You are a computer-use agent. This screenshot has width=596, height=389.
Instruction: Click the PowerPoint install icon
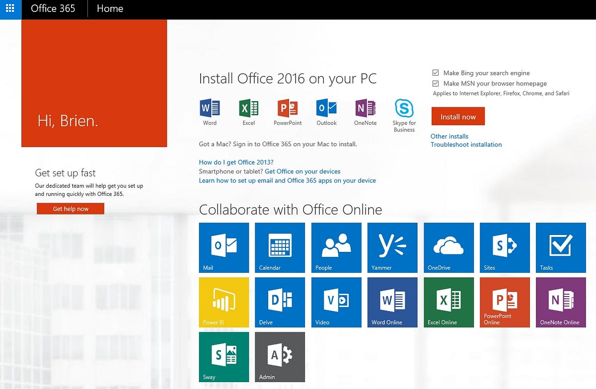point(288,108)
